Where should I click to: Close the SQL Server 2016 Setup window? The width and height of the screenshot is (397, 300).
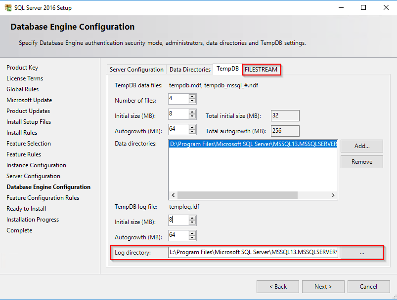pyautogui.click(x=386, y=7)
